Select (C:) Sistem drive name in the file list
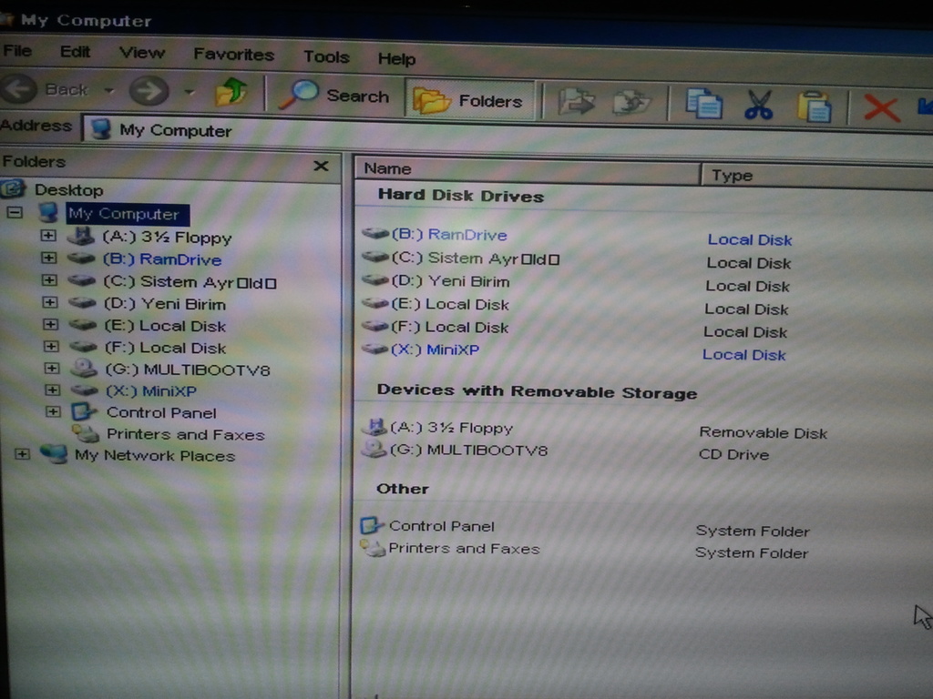933x699 pixels. tap(476, 258)
